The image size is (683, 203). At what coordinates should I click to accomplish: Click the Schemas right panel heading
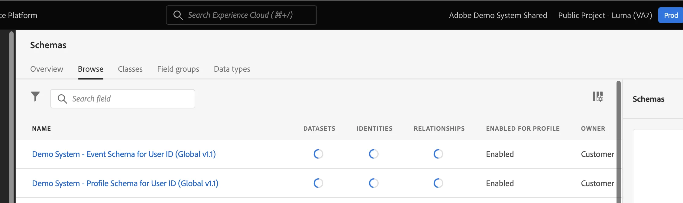[649, 99]
